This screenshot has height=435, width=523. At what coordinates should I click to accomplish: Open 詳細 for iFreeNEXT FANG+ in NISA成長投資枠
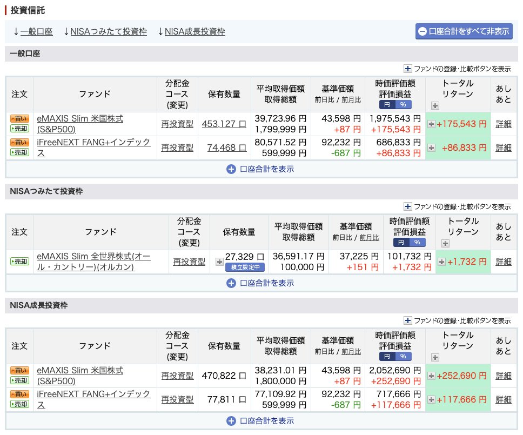(504, 400)
